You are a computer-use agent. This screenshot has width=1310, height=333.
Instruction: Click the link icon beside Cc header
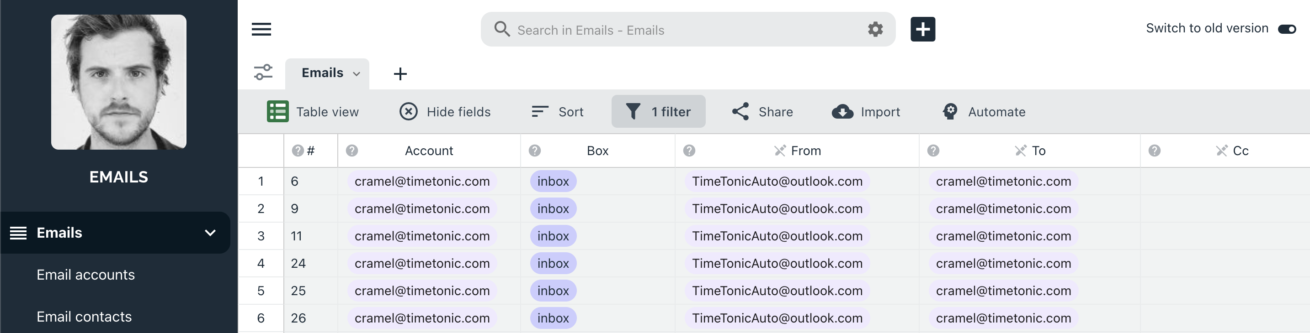click(1221, 151)
